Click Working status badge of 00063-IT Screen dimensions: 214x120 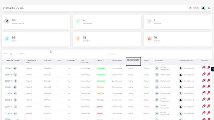point(100,100)
